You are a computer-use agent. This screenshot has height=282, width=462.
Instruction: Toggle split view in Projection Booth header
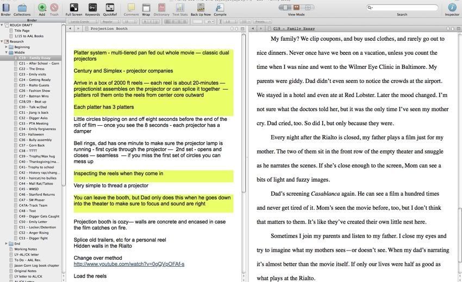tap(242, 29)
